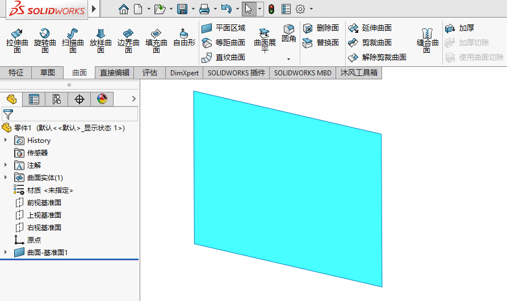Select 前视基准面 in the feature tree
This screenshot has height=301, width=507.
44,202
